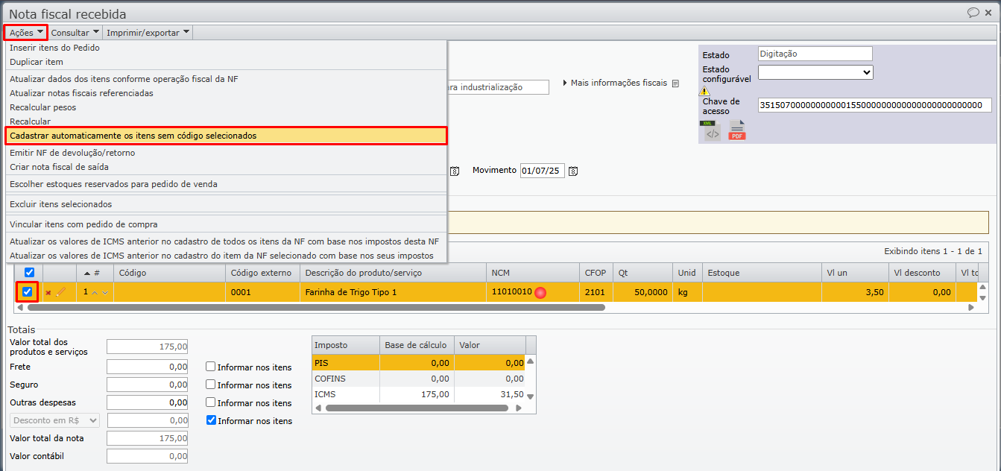Open calendar picker beside Movimento date
Image resolution: width=1001 pixels, height=471 pixels.
[x=573, y=171]
